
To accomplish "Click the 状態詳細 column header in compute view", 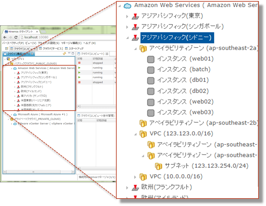I will pyautogui.click(x=98, y=59).
